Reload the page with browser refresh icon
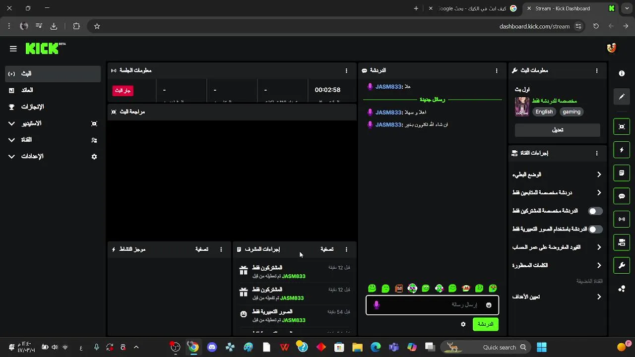The image size is (635, 357). [596, 26]
